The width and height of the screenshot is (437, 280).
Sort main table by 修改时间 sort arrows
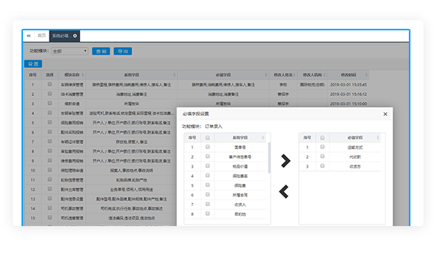[x=366, y=75]
